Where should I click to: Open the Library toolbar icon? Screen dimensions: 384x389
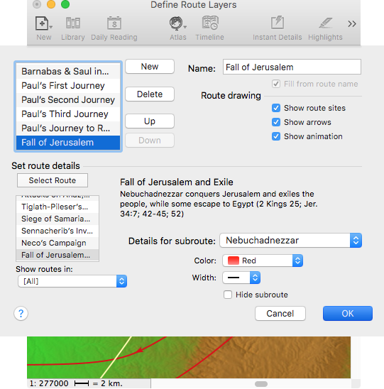click(72, 23)
